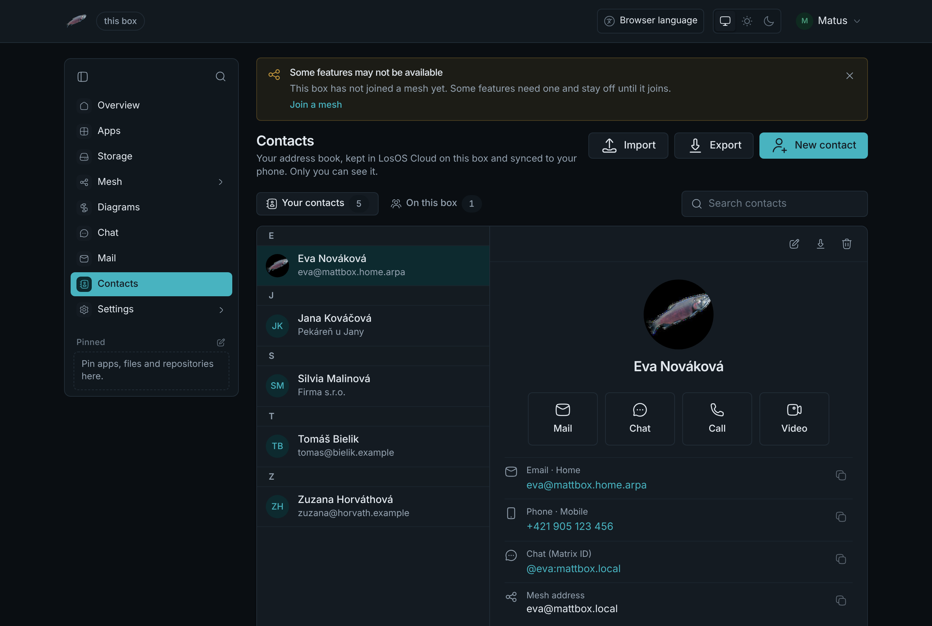Image resolution: width=932 pixels, height=626 pixels.
Task: Open Overview in sidebar
Action: coord(151,106)
